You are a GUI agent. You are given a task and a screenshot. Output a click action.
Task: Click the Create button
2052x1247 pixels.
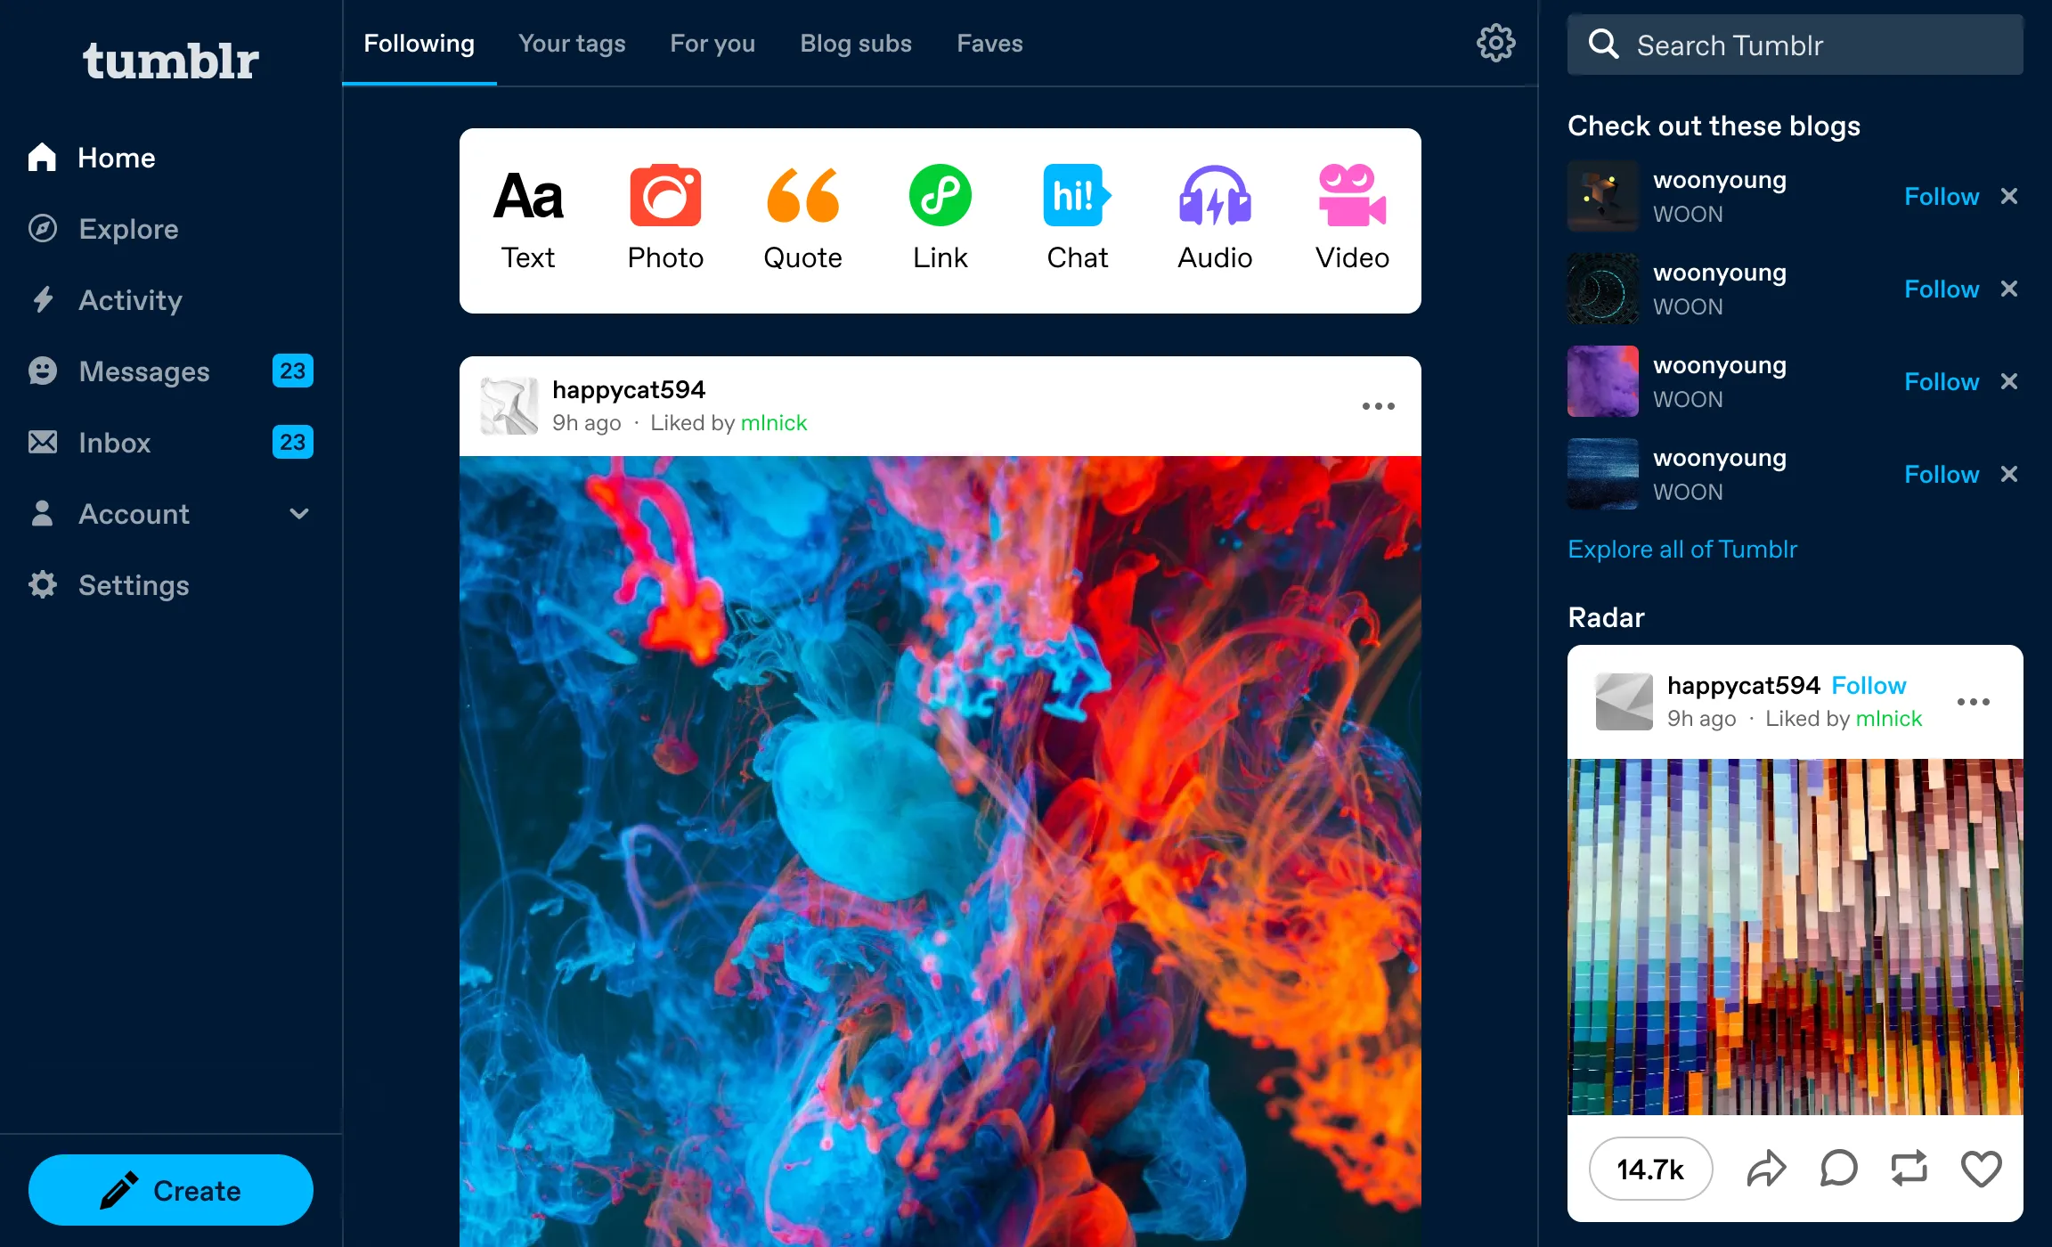[x=171, y=1190]
